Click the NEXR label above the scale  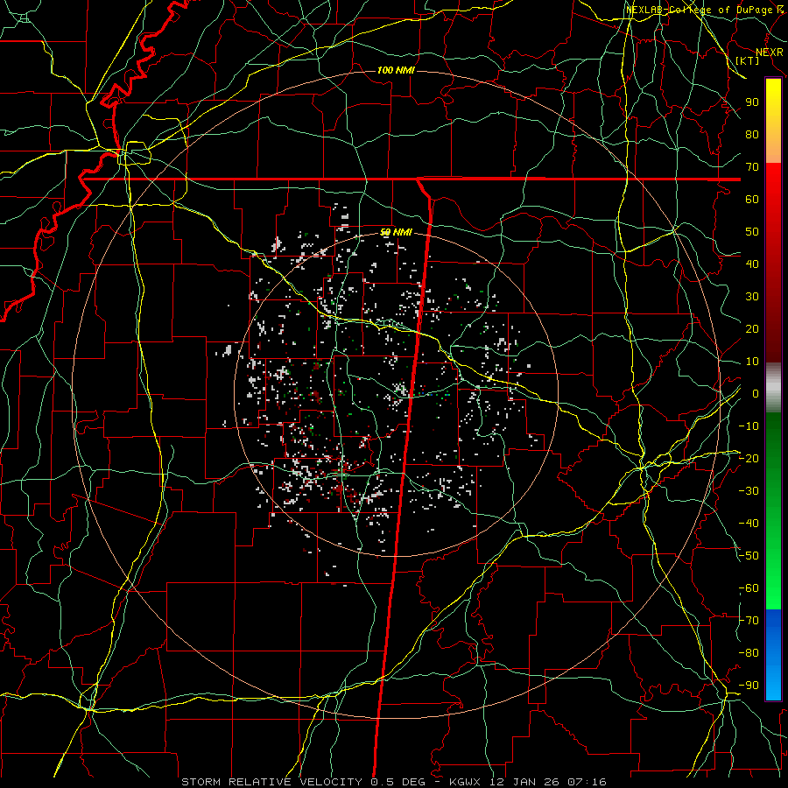coord(769,53)
